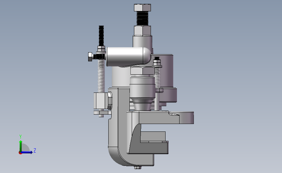Select the small bolt head at model bottom

(x=138, y=167)
